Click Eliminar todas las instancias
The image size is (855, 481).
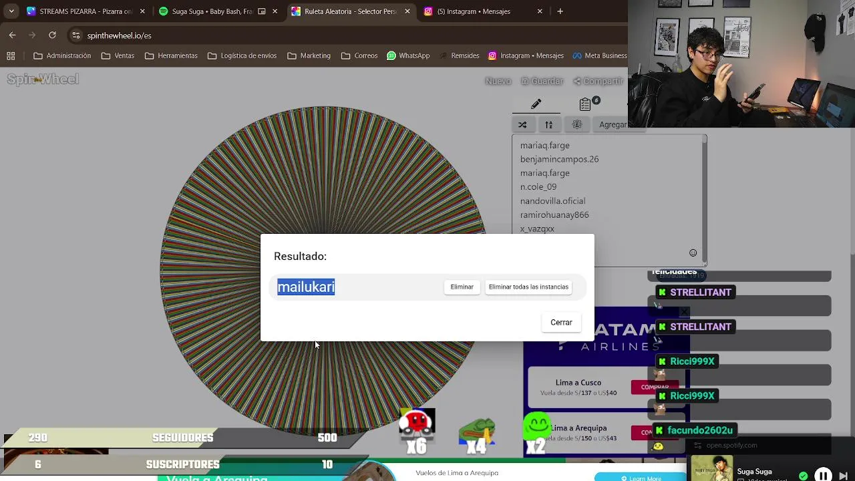point(528,287)
